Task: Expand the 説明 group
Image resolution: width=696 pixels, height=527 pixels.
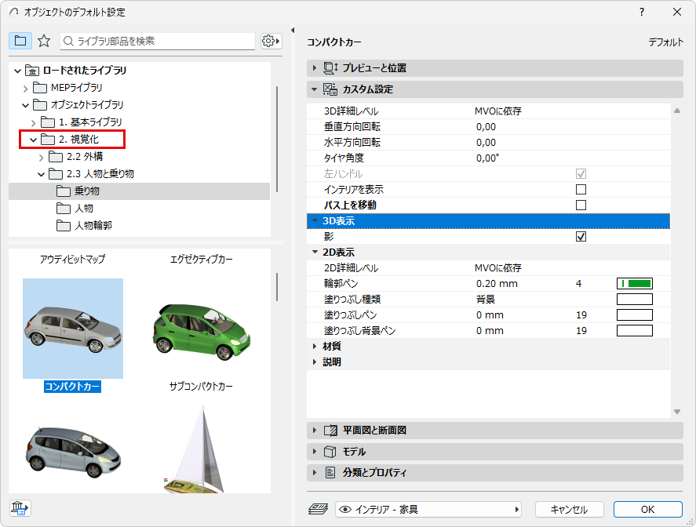Action: [315, 362]
